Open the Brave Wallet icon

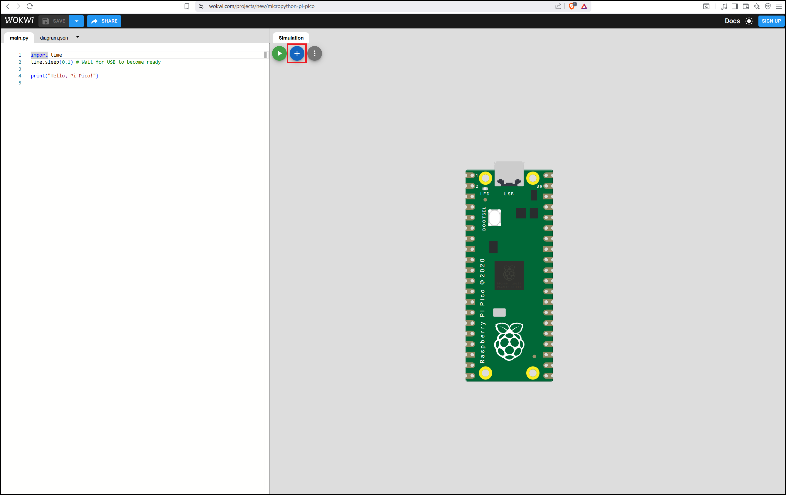746,6
